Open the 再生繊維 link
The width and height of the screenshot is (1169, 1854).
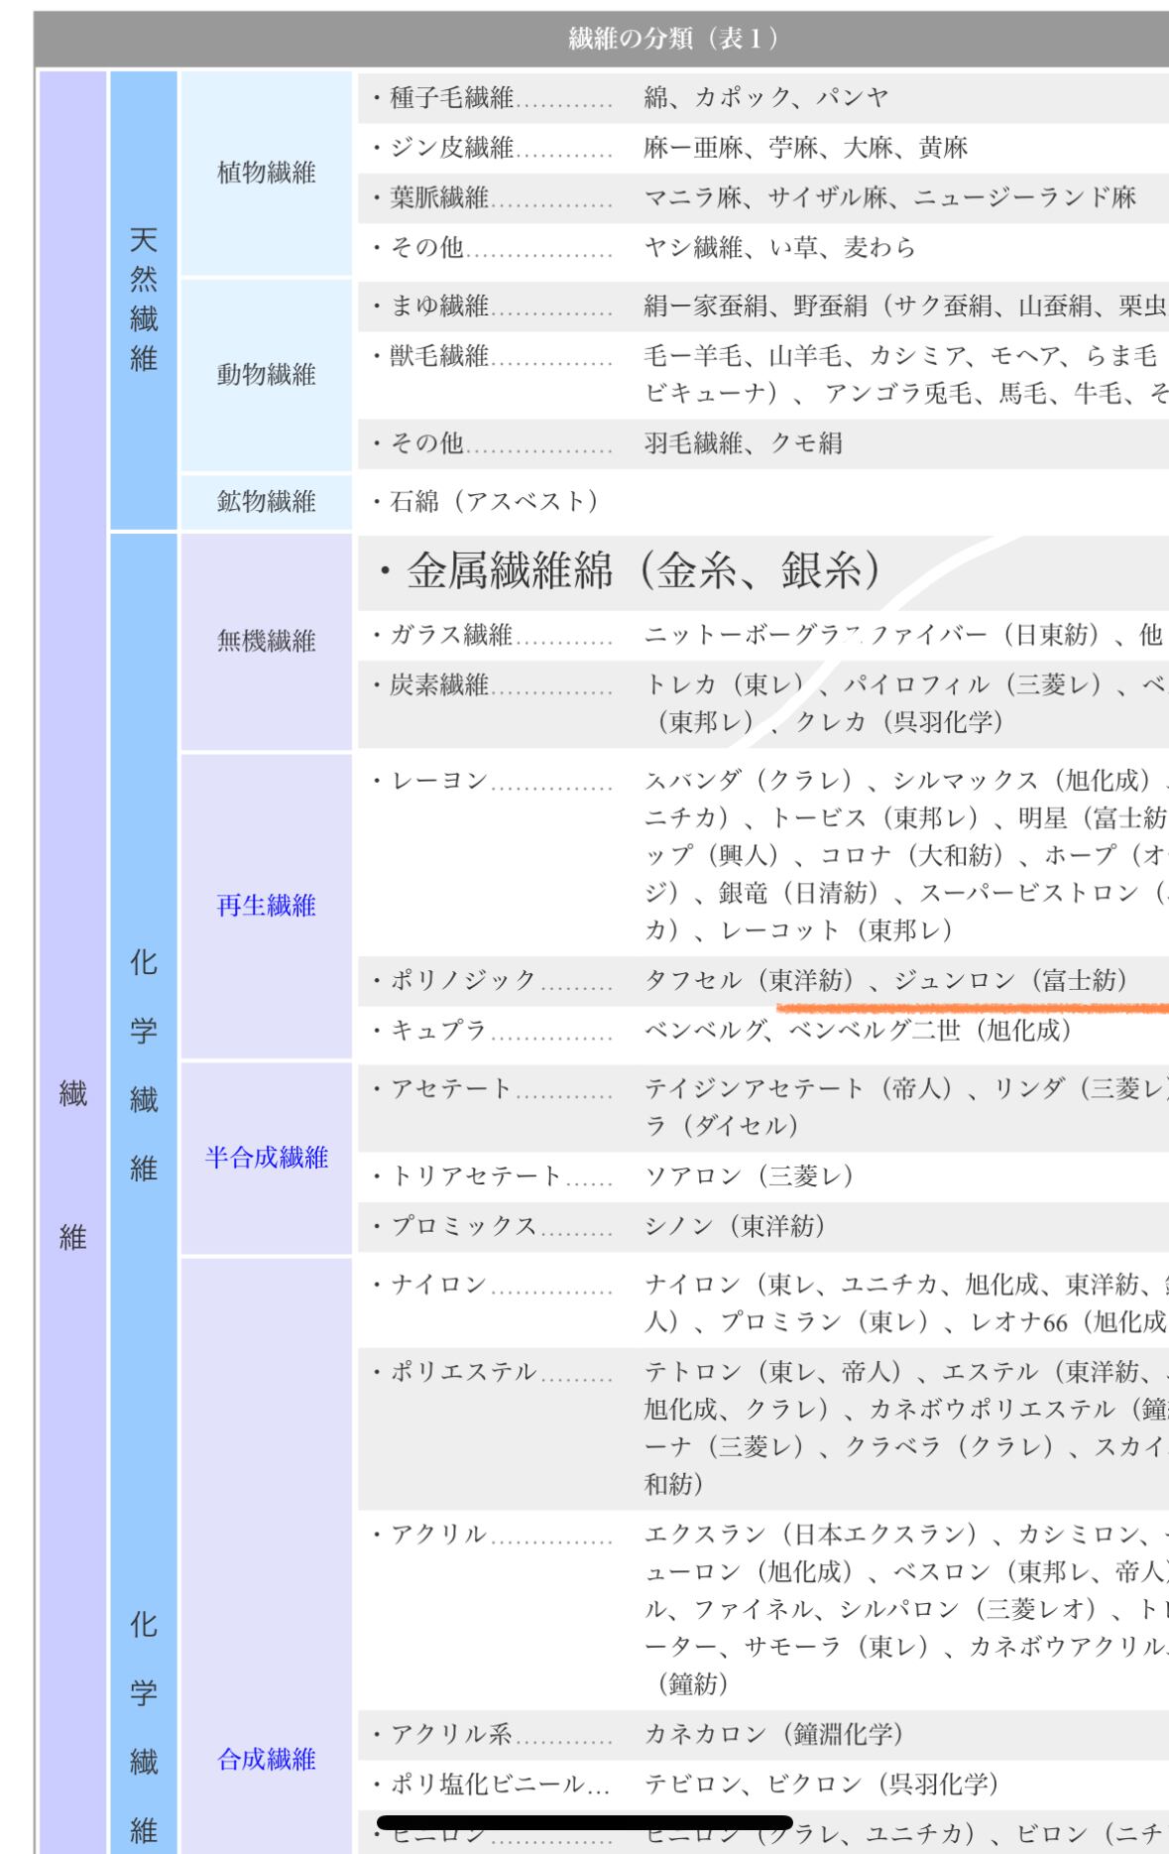pos(266,905)
